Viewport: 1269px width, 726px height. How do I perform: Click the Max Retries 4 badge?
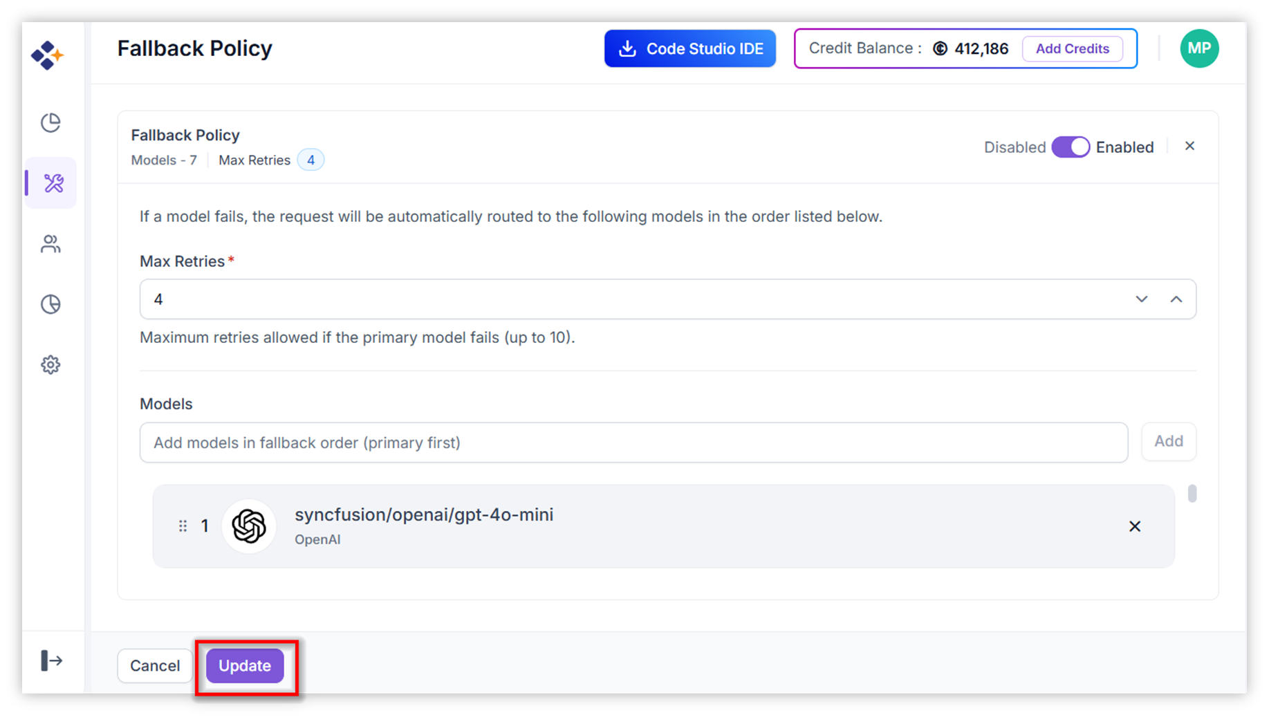(311, 160)
